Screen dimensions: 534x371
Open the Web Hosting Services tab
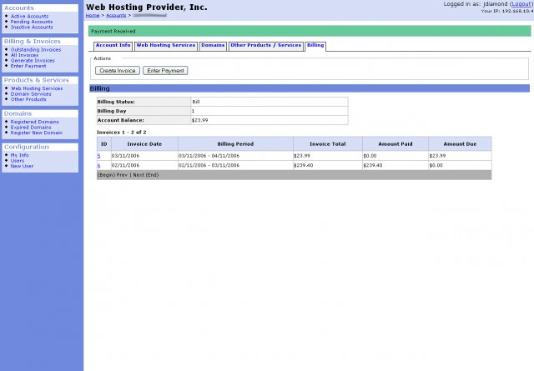[166, 45]
